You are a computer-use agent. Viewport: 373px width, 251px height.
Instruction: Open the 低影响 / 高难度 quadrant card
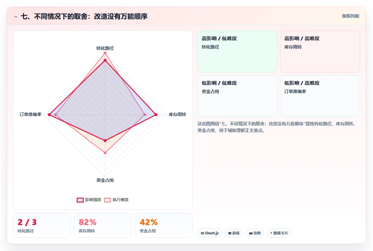point(320,96)
